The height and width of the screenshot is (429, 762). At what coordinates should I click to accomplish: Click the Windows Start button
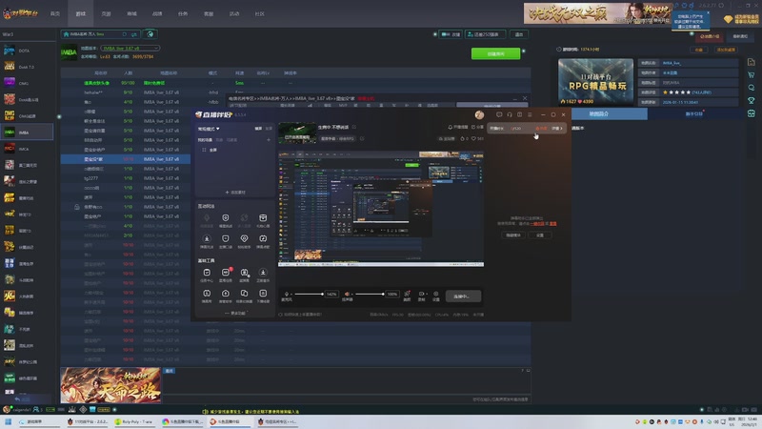[x=8, y=421]
